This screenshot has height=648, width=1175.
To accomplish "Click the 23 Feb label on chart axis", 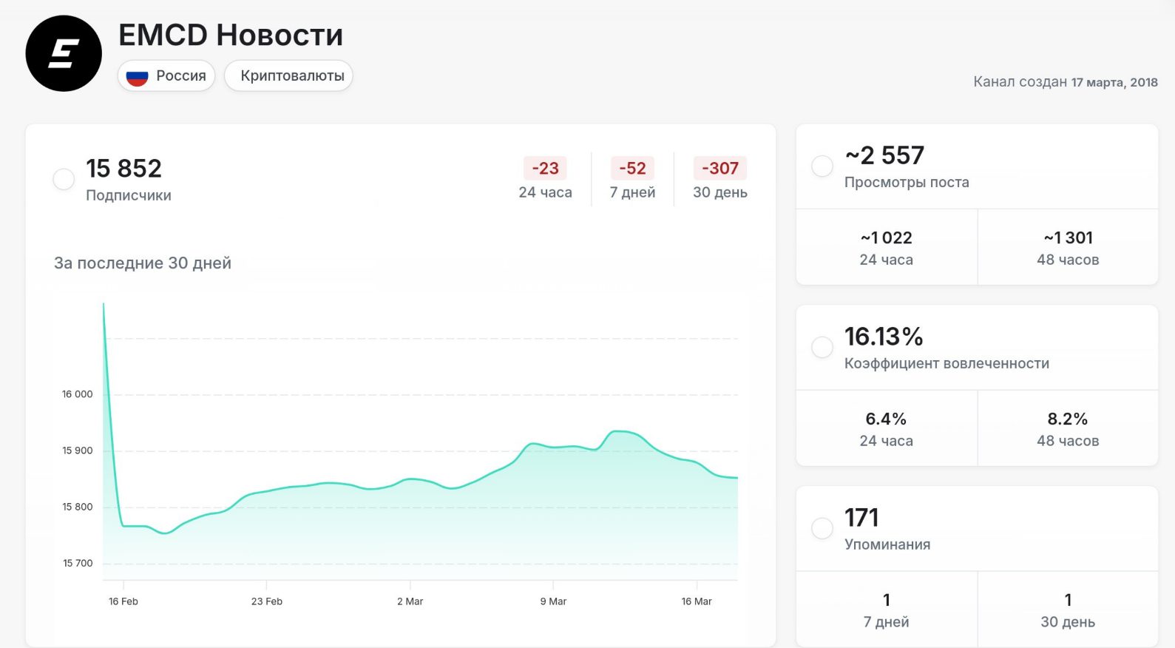I will [x=267, y=601].
